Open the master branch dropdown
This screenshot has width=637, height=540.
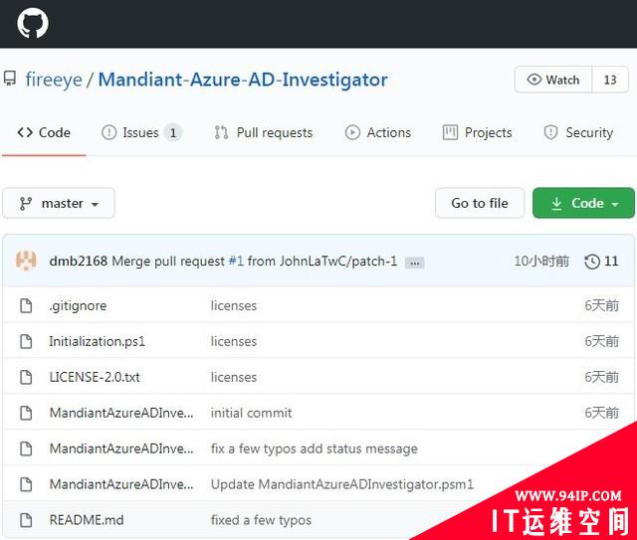(x=59, y=203)
